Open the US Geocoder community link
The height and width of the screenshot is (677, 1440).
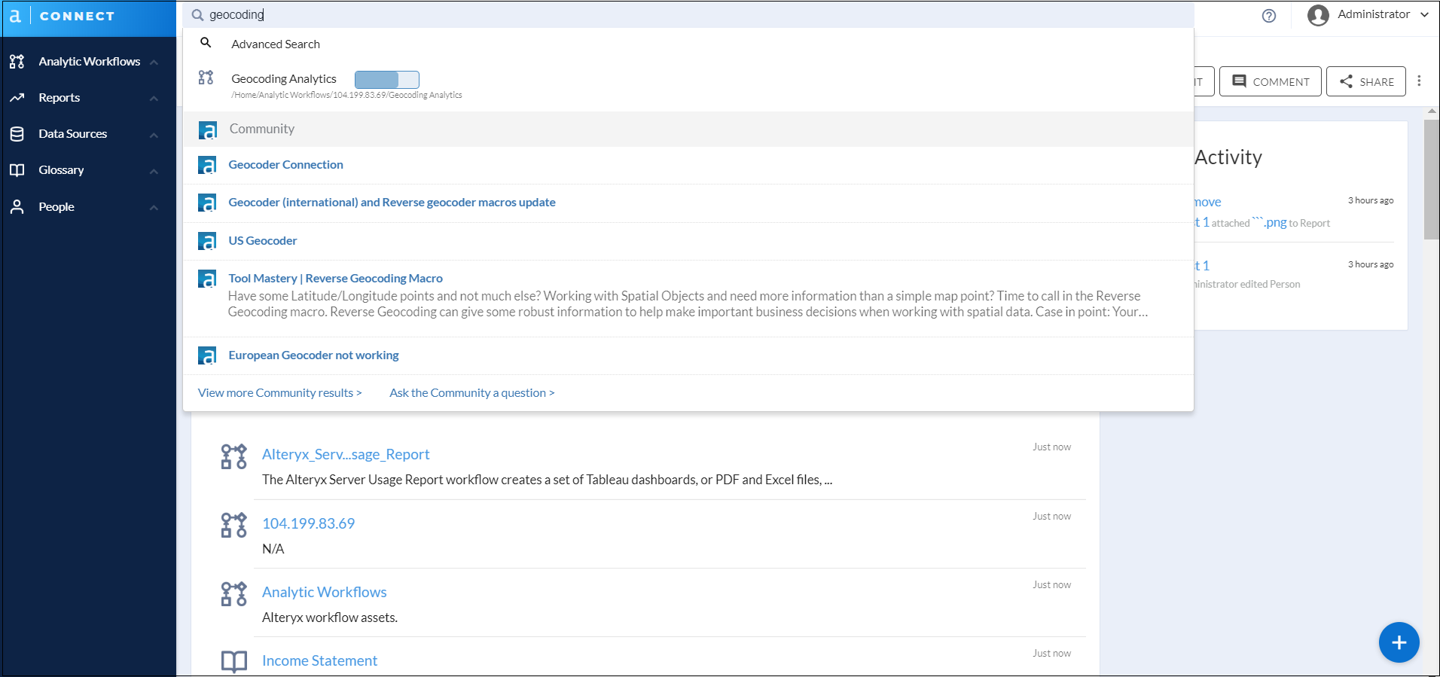tap(263, 241)
